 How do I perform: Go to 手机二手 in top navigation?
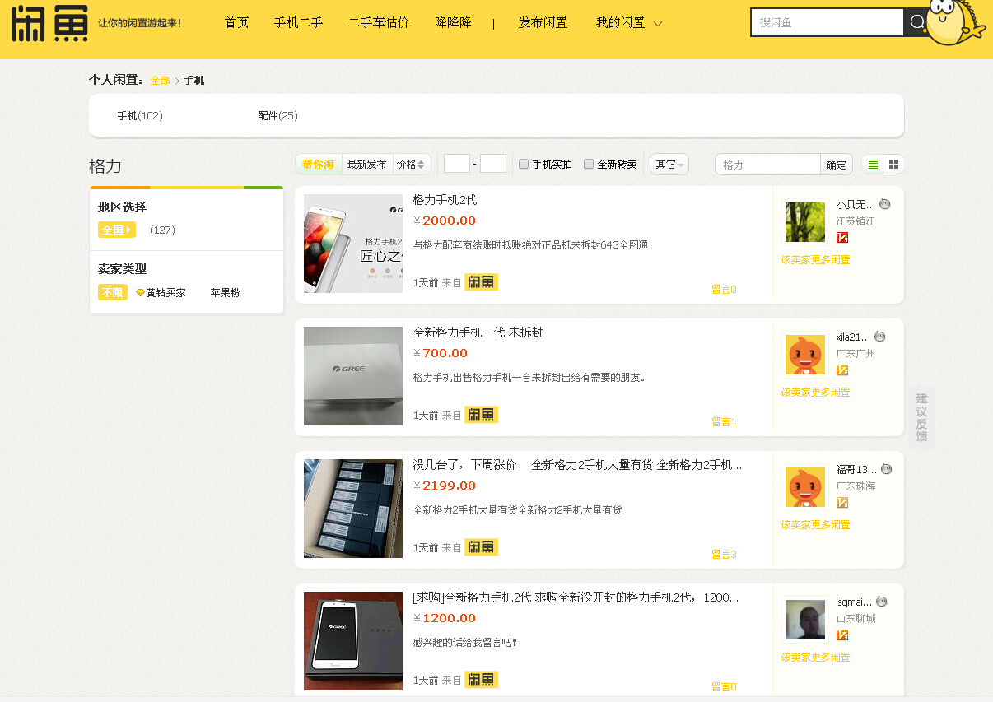298,23
